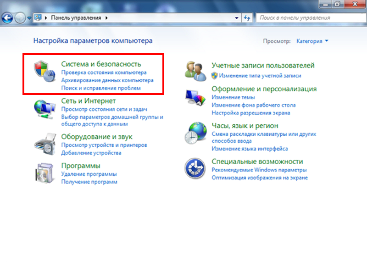This screenshot has height=262, width=367.
Task: Close the Control Panel window
Action: [x=355, y=4]
